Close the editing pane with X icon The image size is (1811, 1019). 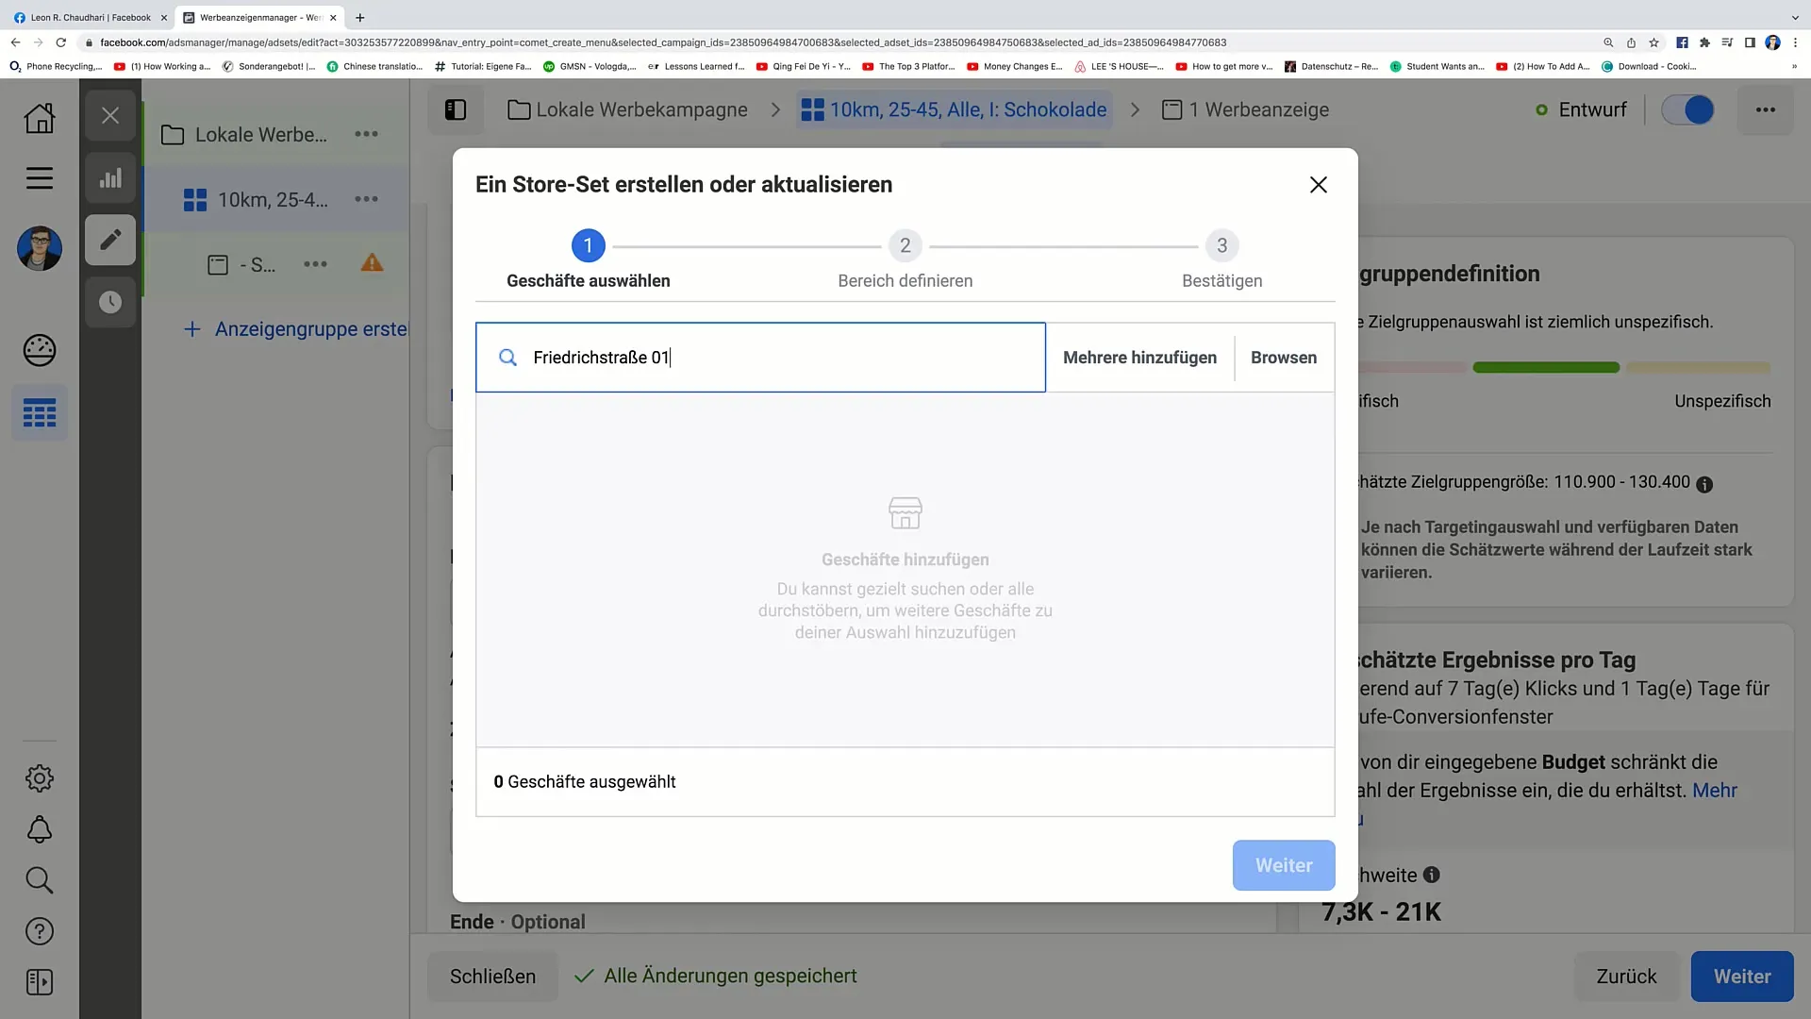110,115
